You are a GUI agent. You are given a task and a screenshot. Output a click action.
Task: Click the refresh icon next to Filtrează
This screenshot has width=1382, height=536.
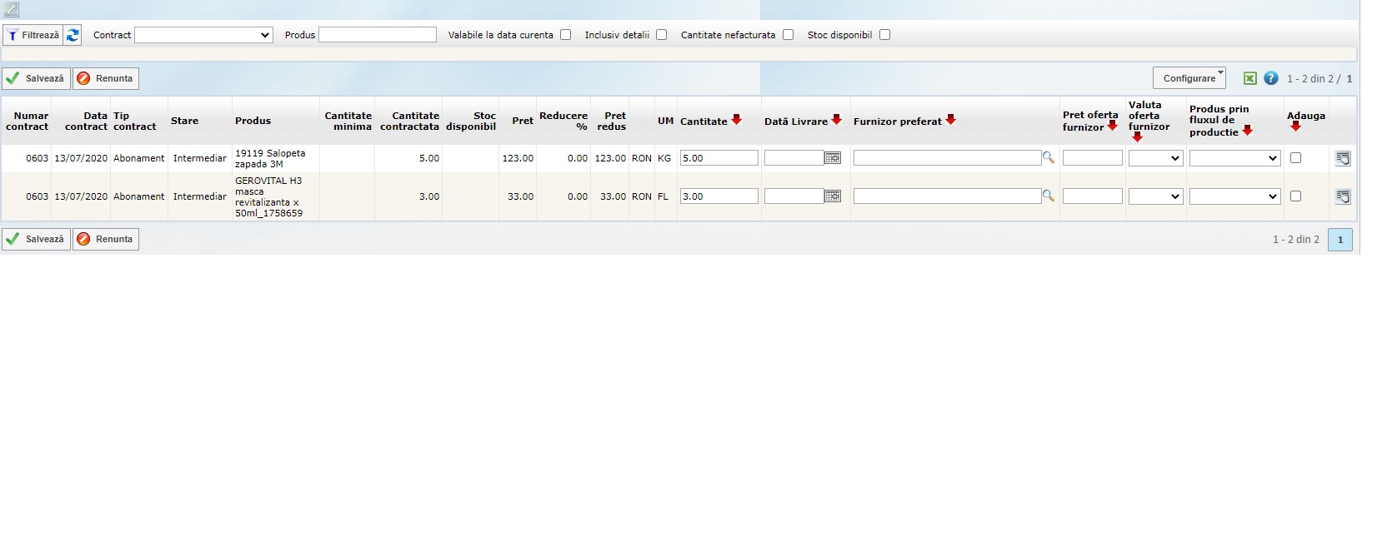tap(73, 35)
